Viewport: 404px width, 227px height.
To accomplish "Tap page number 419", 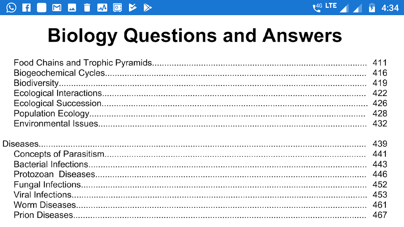I will 380,83.
